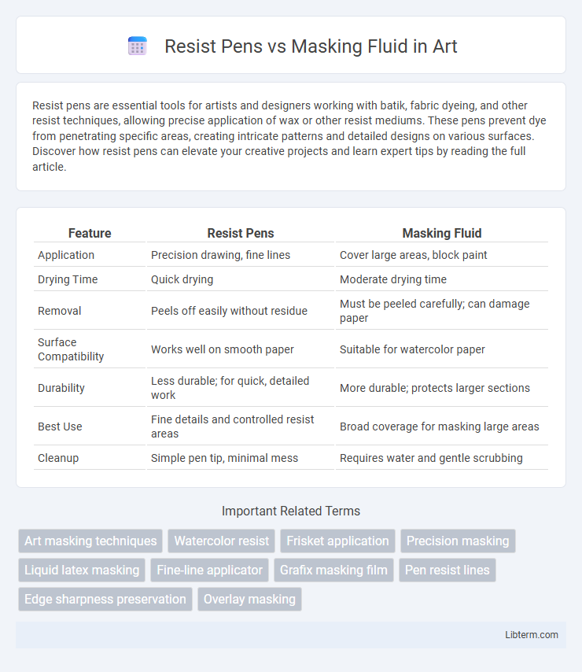Select the Important Related Terms heading
The height and width of the screenshot is (672, 582).
tap(291, 511)
